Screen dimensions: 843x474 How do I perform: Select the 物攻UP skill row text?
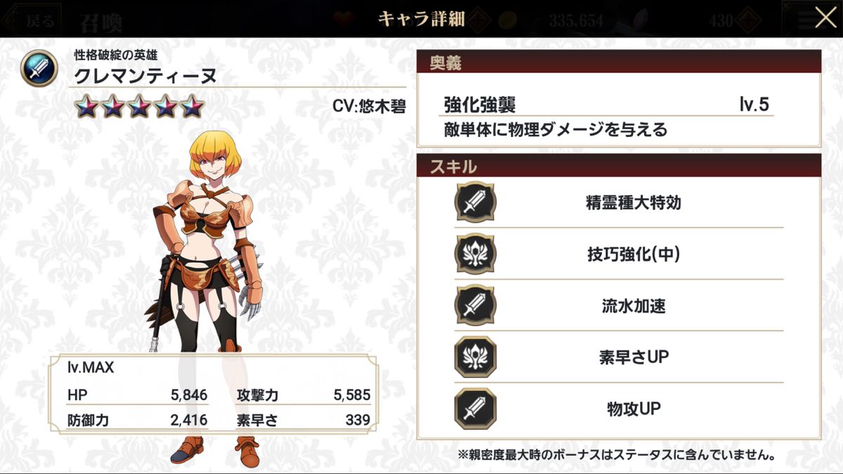coord(633,409)
